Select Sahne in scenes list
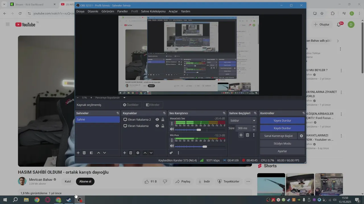 pyautogui.click(x=97, y=120)
